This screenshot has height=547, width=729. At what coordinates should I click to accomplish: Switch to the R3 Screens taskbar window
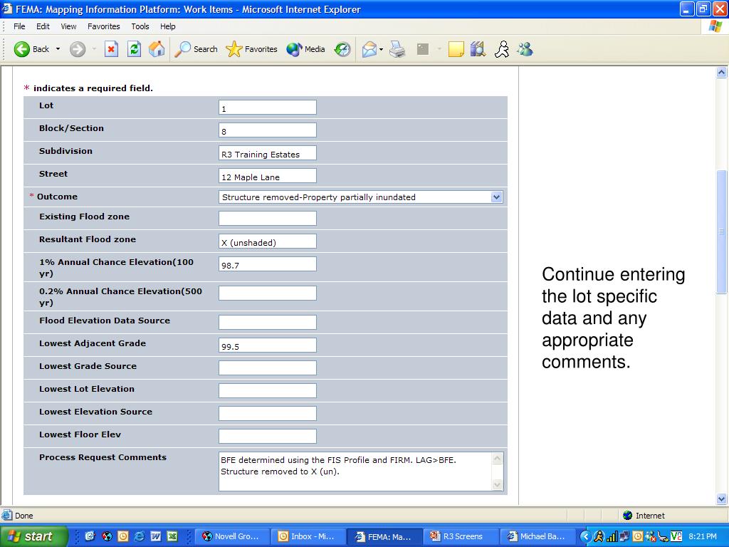click(461, 536)
